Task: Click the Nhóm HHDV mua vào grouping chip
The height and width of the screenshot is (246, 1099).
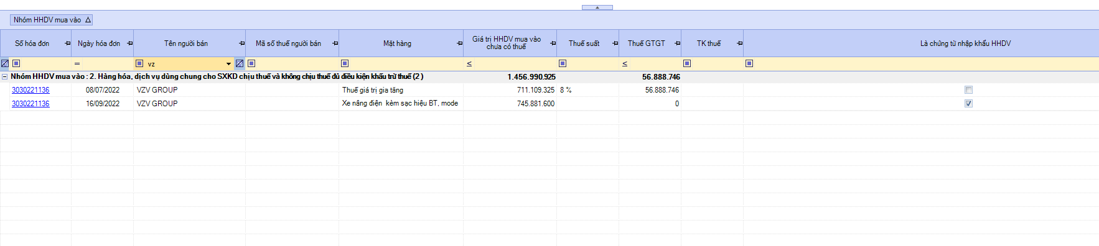Action: [52, 20]
